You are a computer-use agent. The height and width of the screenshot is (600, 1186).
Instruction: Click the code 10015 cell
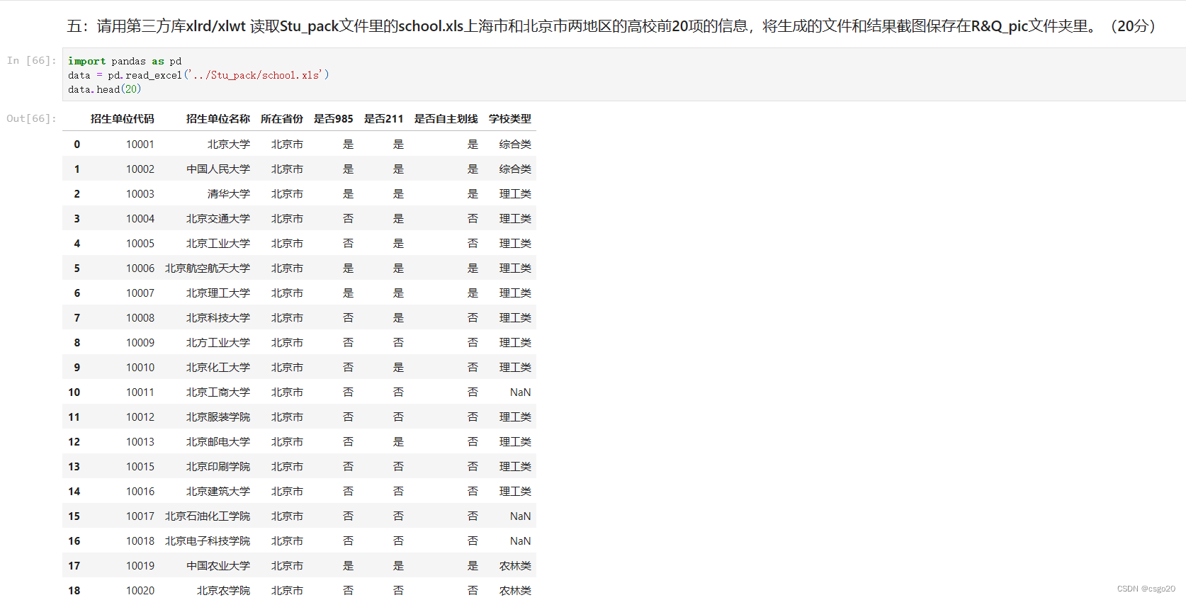coord(140,467)
